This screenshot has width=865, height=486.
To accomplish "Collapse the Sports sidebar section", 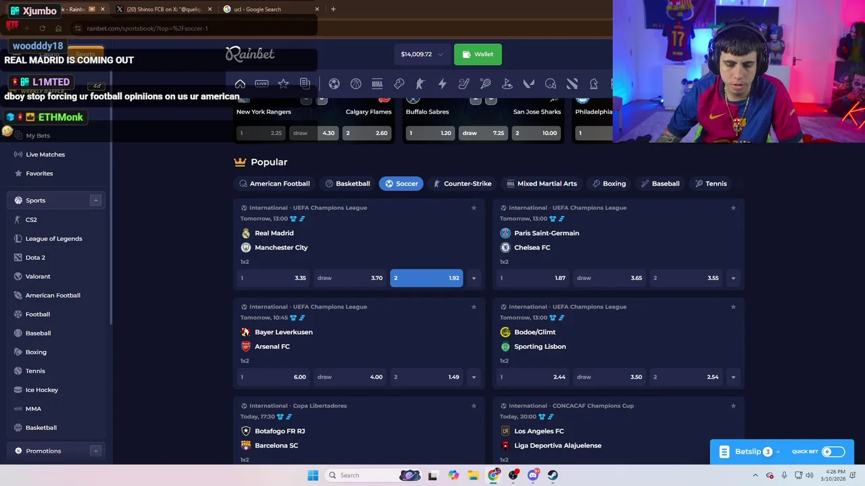I will point(95,200).
